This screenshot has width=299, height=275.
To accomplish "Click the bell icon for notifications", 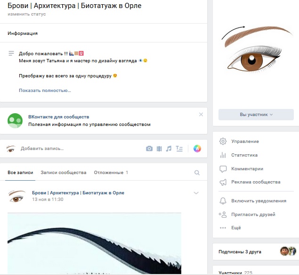I will click(223, 201).
